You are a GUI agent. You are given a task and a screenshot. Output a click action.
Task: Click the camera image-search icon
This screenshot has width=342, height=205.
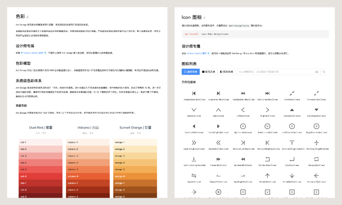point(317,72)
